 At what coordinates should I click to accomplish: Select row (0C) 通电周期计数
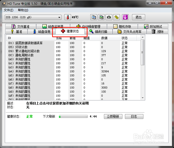[x=73, y=55]
